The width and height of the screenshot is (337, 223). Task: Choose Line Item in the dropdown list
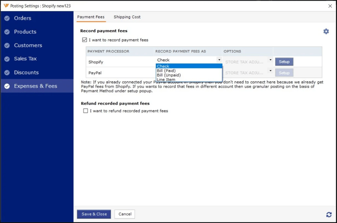pyautogui.click(x=166, y=79)
